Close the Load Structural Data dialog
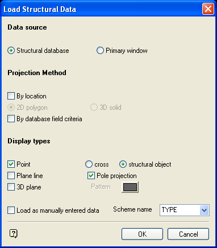 [x=208, y=9]
